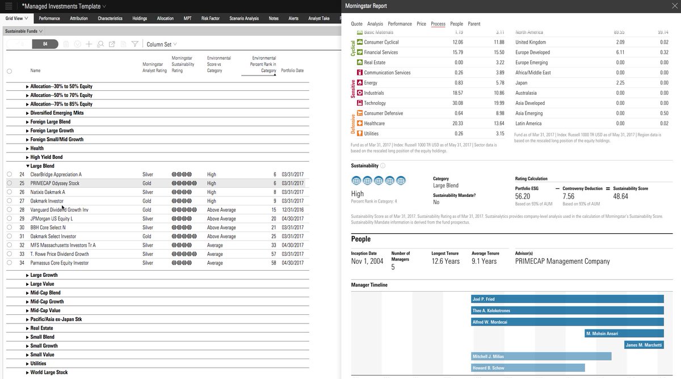This screenshot has width=681, height=379.
Task: Click the Industrials sector icon
Action: (359, 93)
